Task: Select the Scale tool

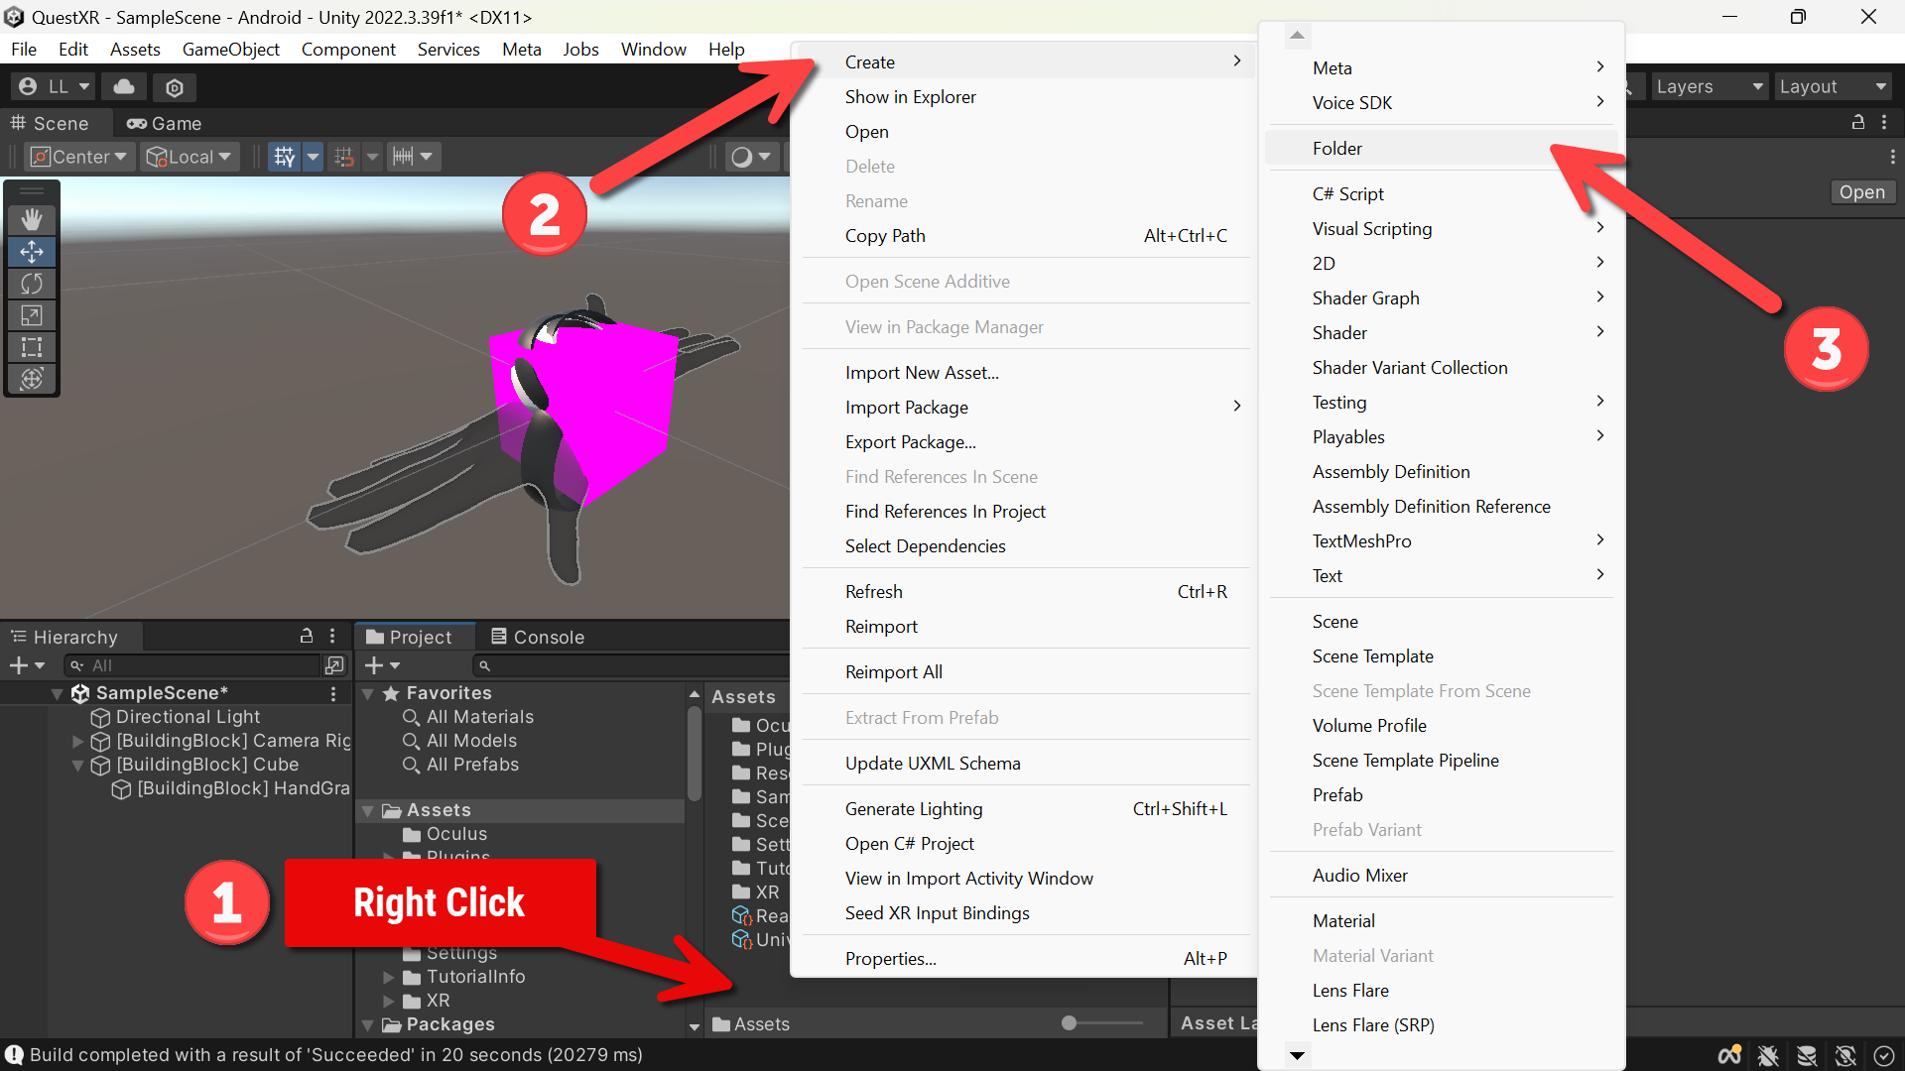Action: pyautogui.click(x=32, y=315)
